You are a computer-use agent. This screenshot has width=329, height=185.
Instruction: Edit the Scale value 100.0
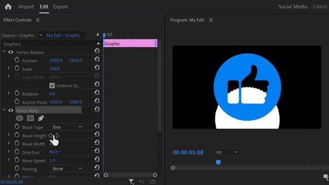tap(54, 69)
